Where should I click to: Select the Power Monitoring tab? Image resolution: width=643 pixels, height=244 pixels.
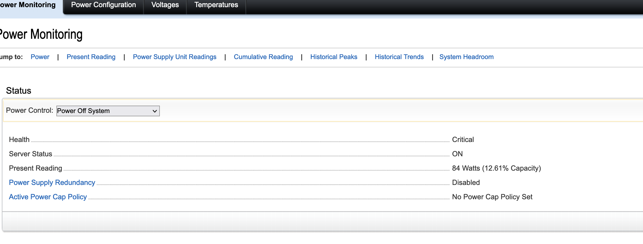tap(28, 5)
